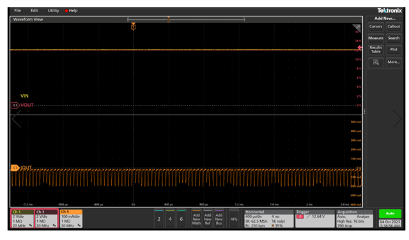Open the Trigger settings badge
409x240 pixels.
315,219
